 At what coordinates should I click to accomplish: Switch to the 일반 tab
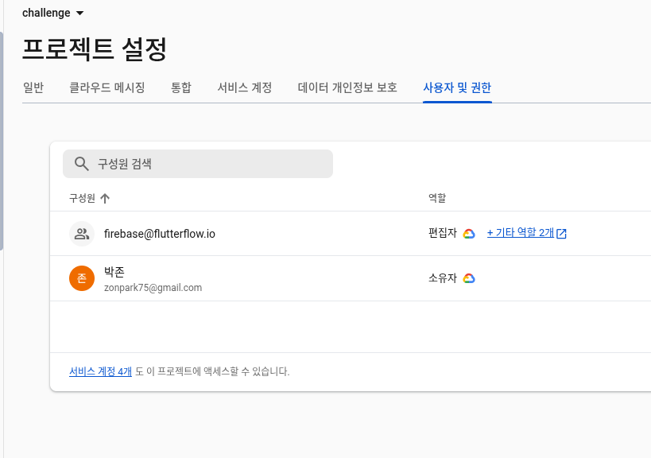pos(33,87)
